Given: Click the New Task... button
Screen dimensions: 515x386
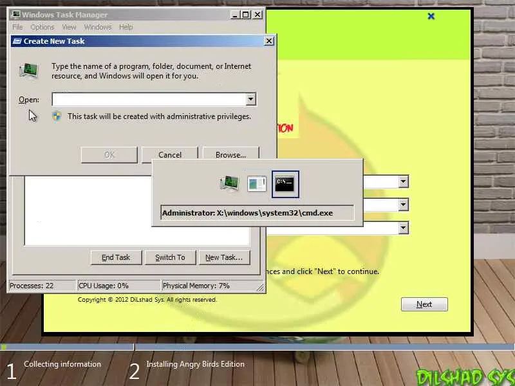Looking at the screenshot, I should (x=224, y=257).
